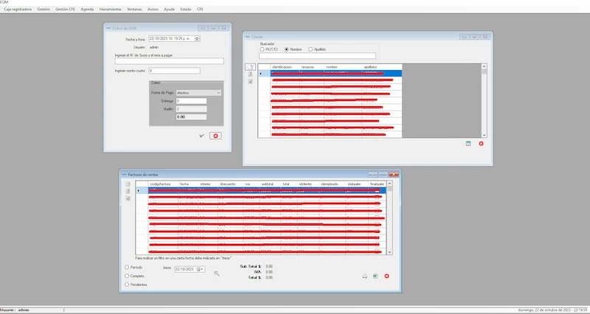Click the Fecha y hora spinner arrows
Viewport: 590px width, 314px height.
click(x=198, y=38)
